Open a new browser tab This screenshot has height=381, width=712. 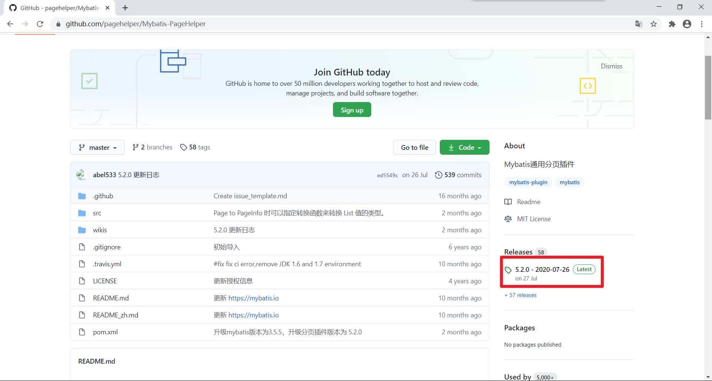125,8
